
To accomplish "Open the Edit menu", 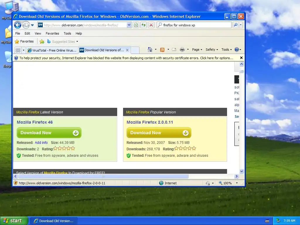I will click(x=27, y=33).
